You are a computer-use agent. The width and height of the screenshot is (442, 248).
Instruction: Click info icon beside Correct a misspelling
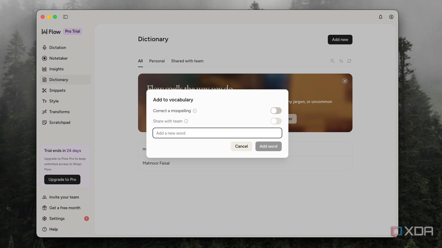(195, 111)
